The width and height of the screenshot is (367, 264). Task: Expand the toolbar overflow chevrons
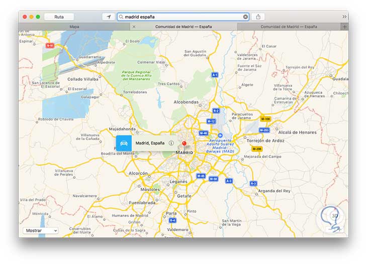(x=344, y=17)
